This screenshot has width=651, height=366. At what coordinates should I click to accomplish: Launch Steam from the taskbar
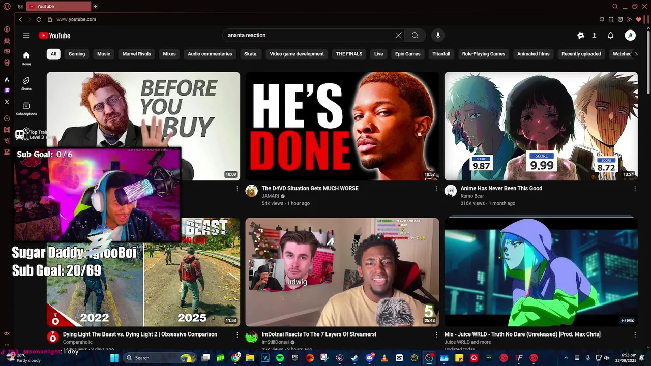point(354,358)
